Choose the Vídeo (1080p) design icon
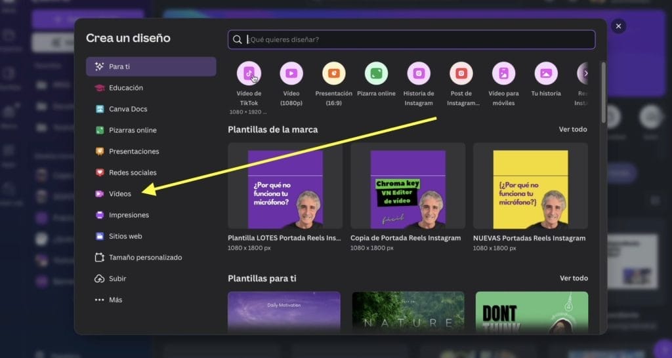 coord(291,73)
